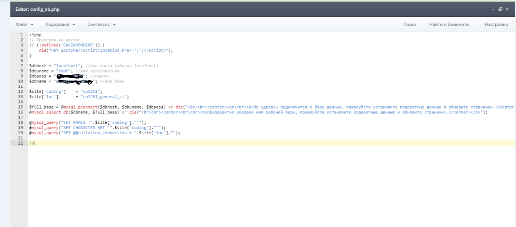This screenshot has width=516, height=227.
Task: Click the "localhost" string value
Action: click(67, 66)
